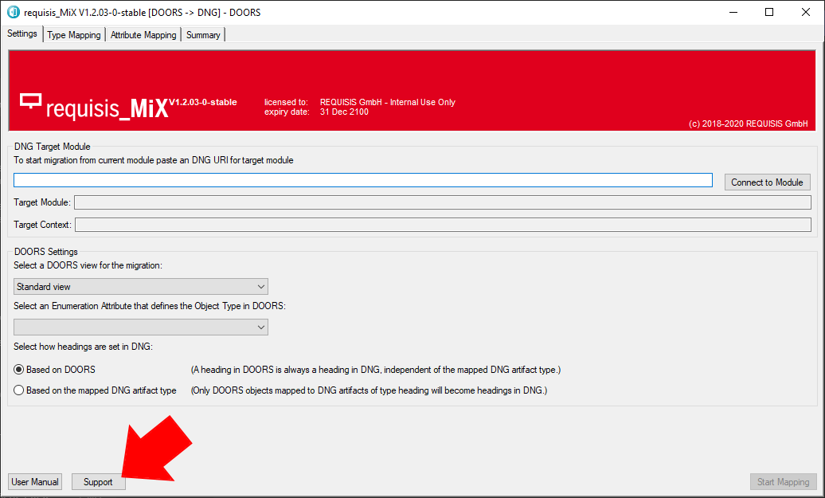This screenshot has width=825, height=498.
Task: Open the Enumeration Attribute dropdown
Action: pos(140,327)
